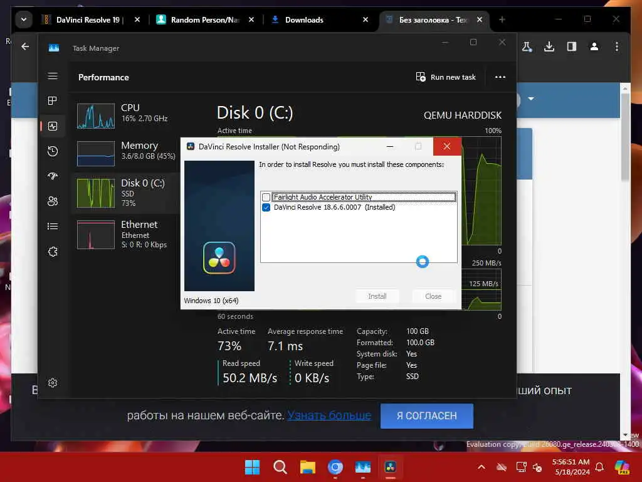Image resolution: width=642 pixels, height=482 pixels.
Task: Toggle browser side panel icon
Action: coord(572,46)
